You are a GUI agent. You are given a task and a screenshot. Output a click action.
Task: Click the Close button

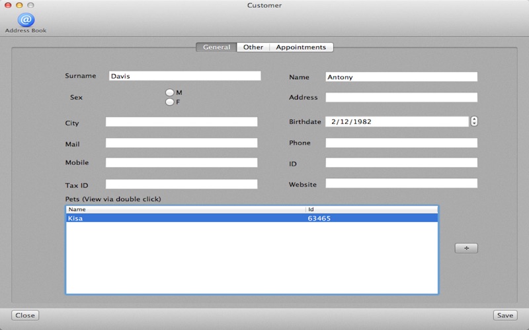25,315
